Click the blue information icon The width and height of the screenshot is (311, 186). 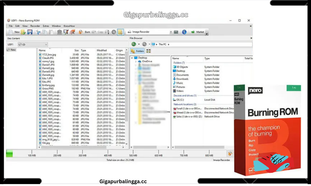[x=184, y=32]
